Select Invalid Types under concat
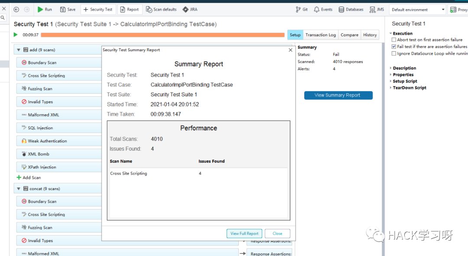The height and width of the screenshot is (256, 468). point(59,240)
